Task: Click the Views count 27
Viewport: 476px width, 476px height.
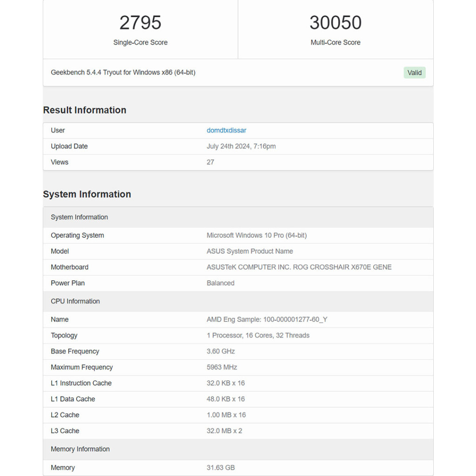Action: tap(210, 162)
